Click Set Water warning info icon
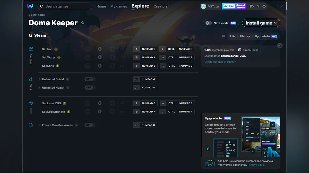Viewport: 309px width, 173px height. click(x=59, y=57)
